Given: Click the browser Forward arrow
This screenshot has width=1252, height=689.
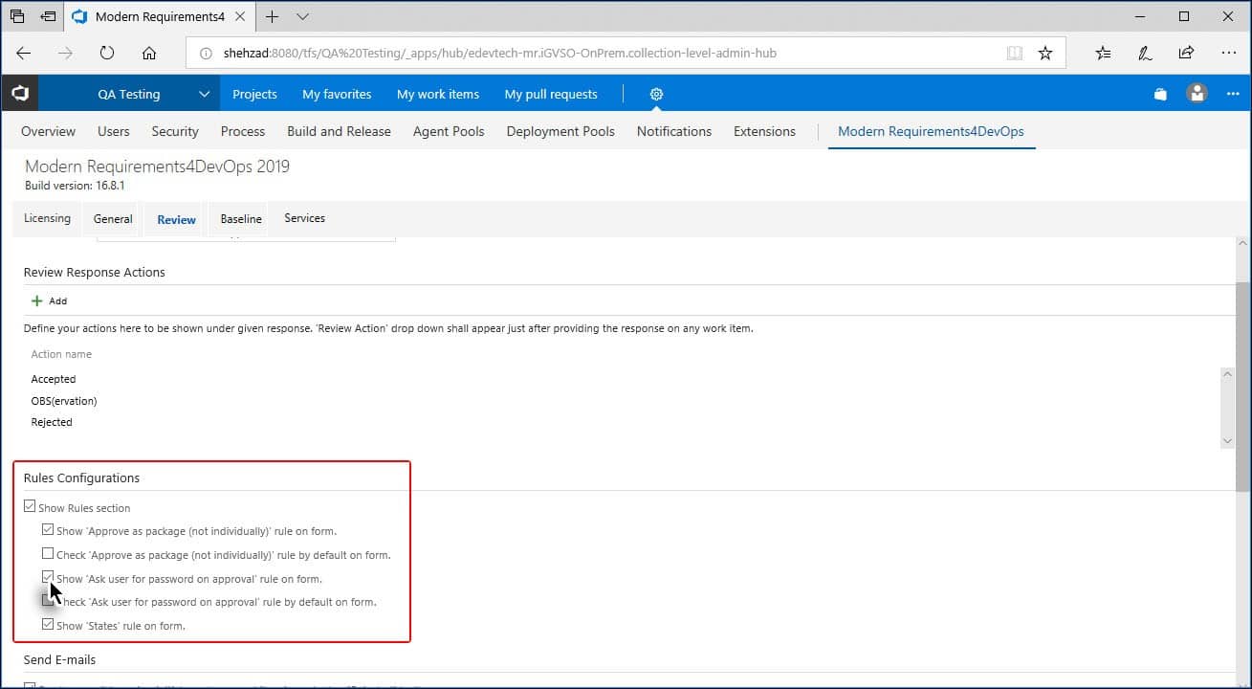Looking at the screenshot, I should click(x=65, y=54).
